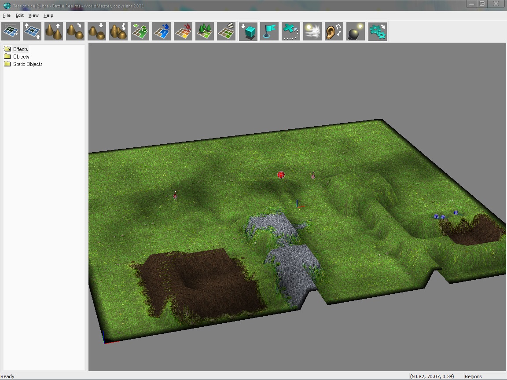
Task: Click coordinates readout in status bar
Action: click(x=432, y=376)
